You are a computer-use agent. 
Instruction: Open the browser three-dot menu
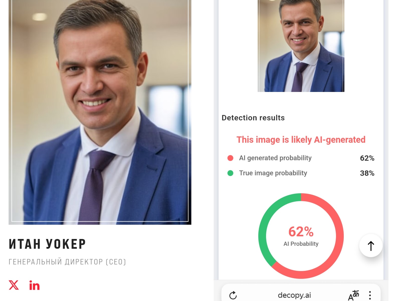(370, 295)
